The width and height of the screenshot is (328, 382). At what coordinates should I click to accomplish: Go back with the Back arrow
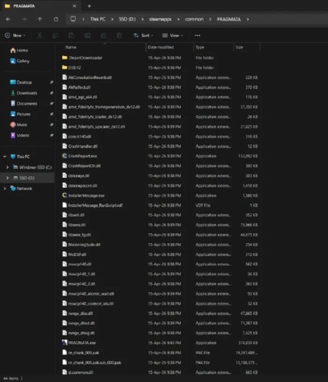(x=8, y=19)
